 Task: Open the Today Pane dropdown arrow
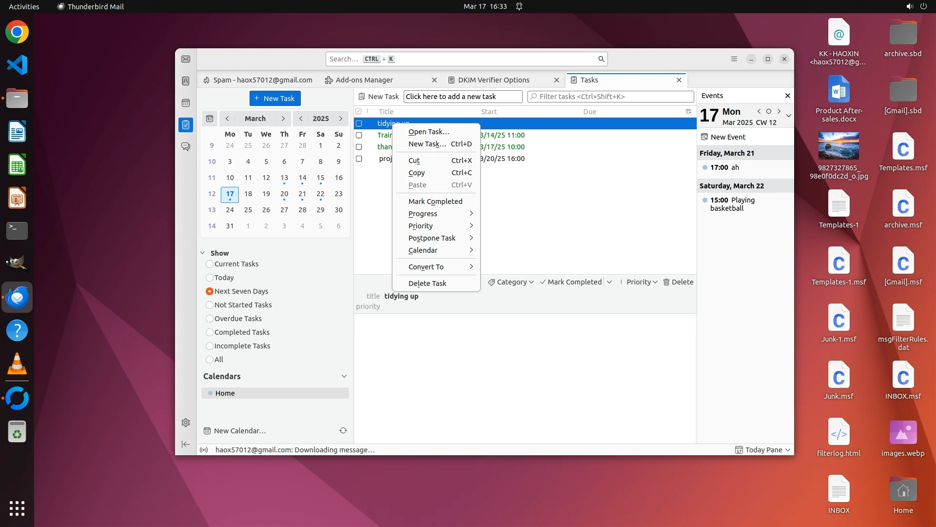coord(788,450)
